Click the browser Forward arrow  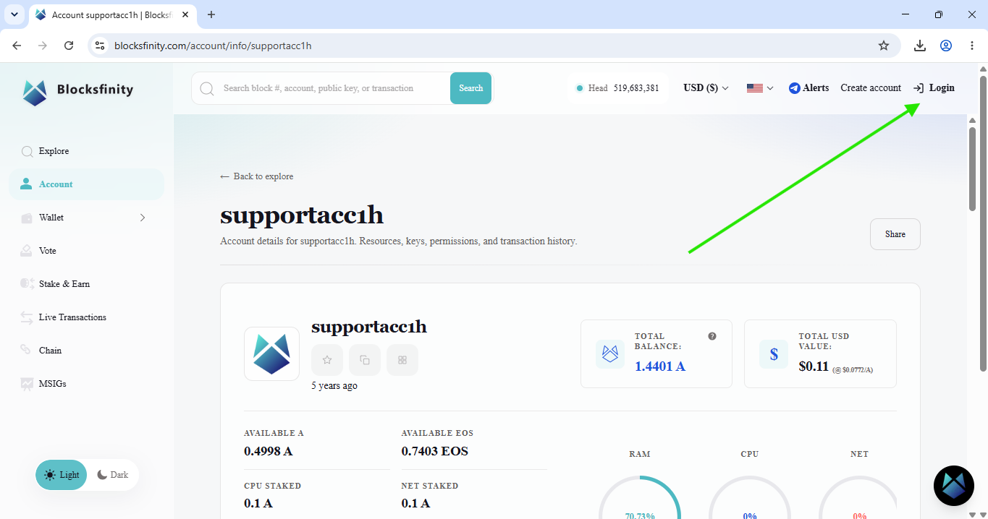[x=43, y=46]
